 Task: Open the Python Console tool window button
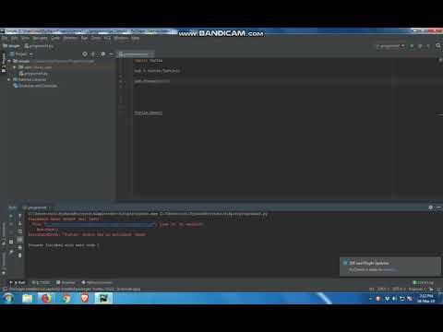point(97,282)
